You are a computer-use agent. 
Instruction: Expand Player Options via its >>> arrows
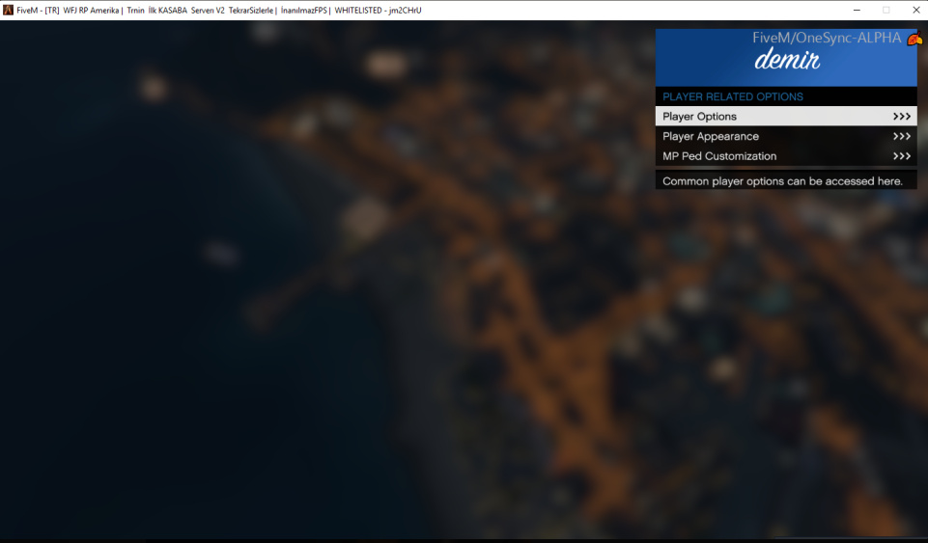(x=901, y=117)
